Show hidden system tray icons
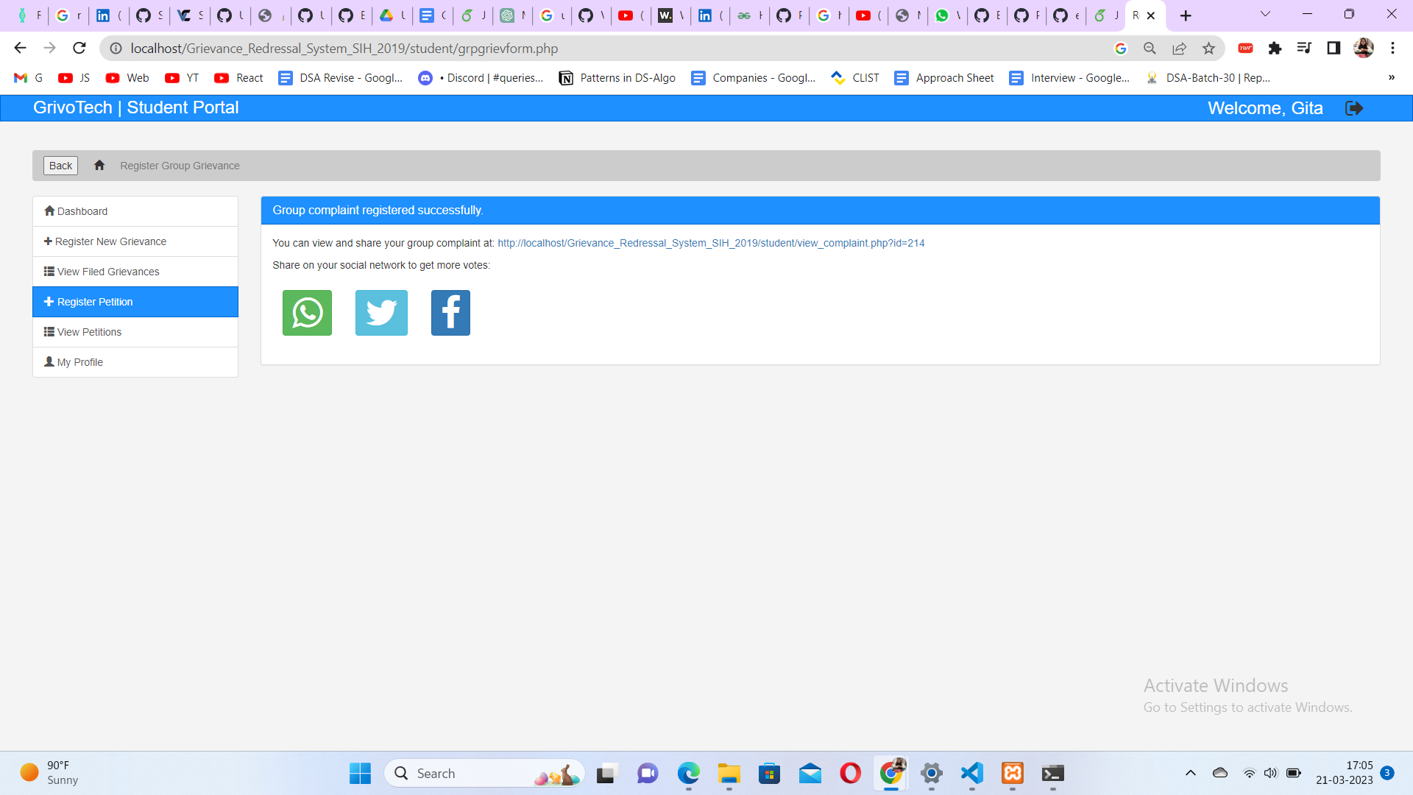 click(1190, 773)
